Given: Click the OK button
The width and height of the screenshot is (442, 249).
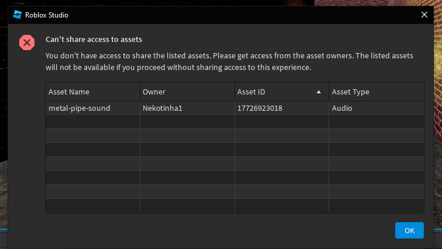Looking at the screenshot, I should click(x=409, y=230).
